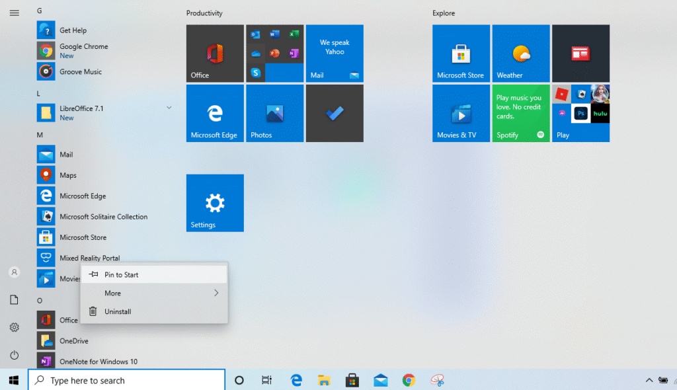Open Documents from the Start sidebar
677x390 pixels.
[15, 299]
